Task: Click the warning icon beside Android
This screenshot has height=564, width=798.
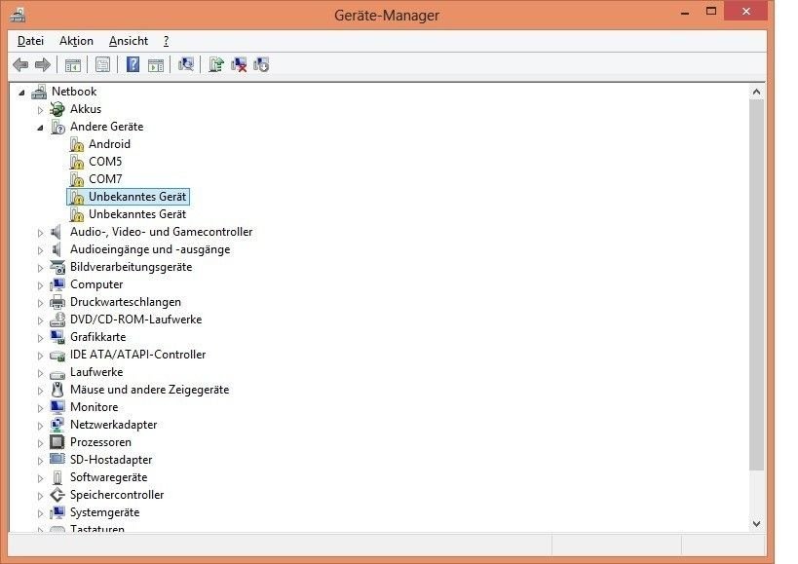Action: point(76,144)
